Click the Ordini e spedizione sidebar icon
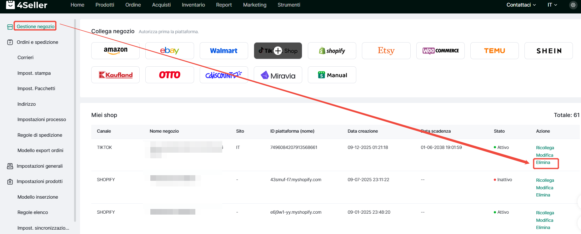 coord(10,42)
